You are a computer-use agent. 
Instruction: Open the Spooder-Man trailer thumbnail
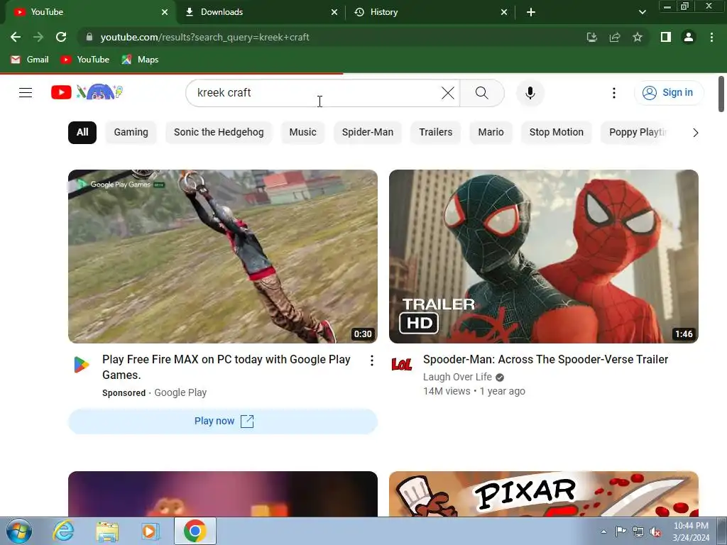pos(543,256)
